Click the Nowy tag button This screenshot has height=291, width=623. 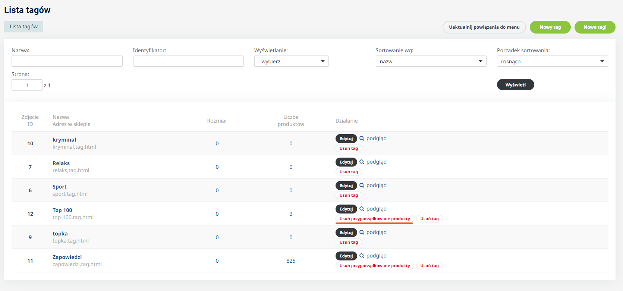pos(550,27)
